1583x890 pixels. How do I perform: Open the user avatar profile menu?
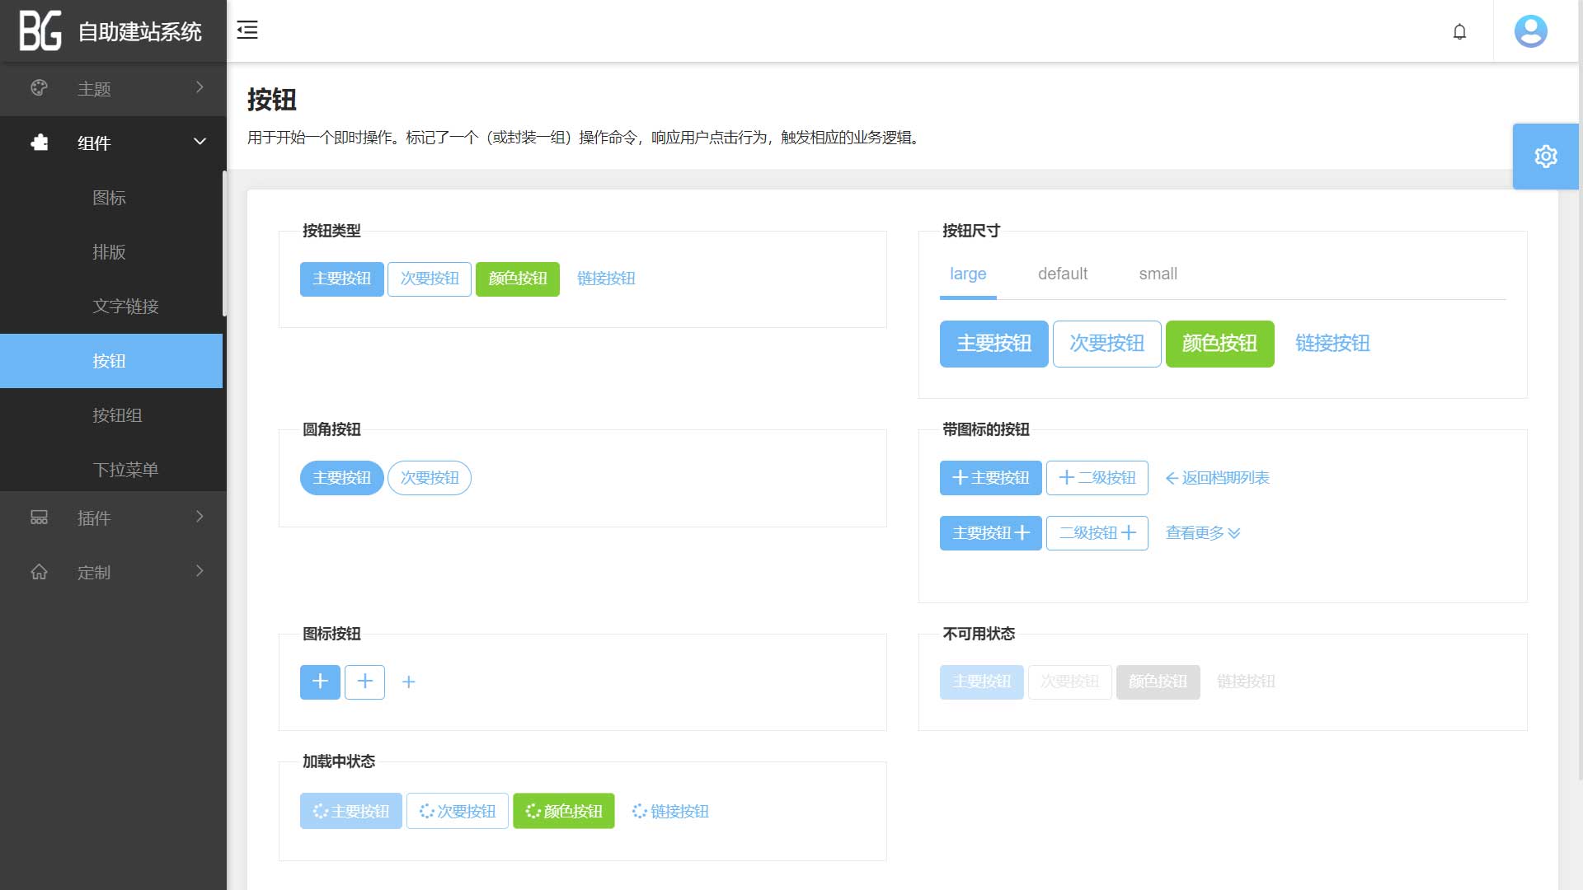(x=1530, y=31)
